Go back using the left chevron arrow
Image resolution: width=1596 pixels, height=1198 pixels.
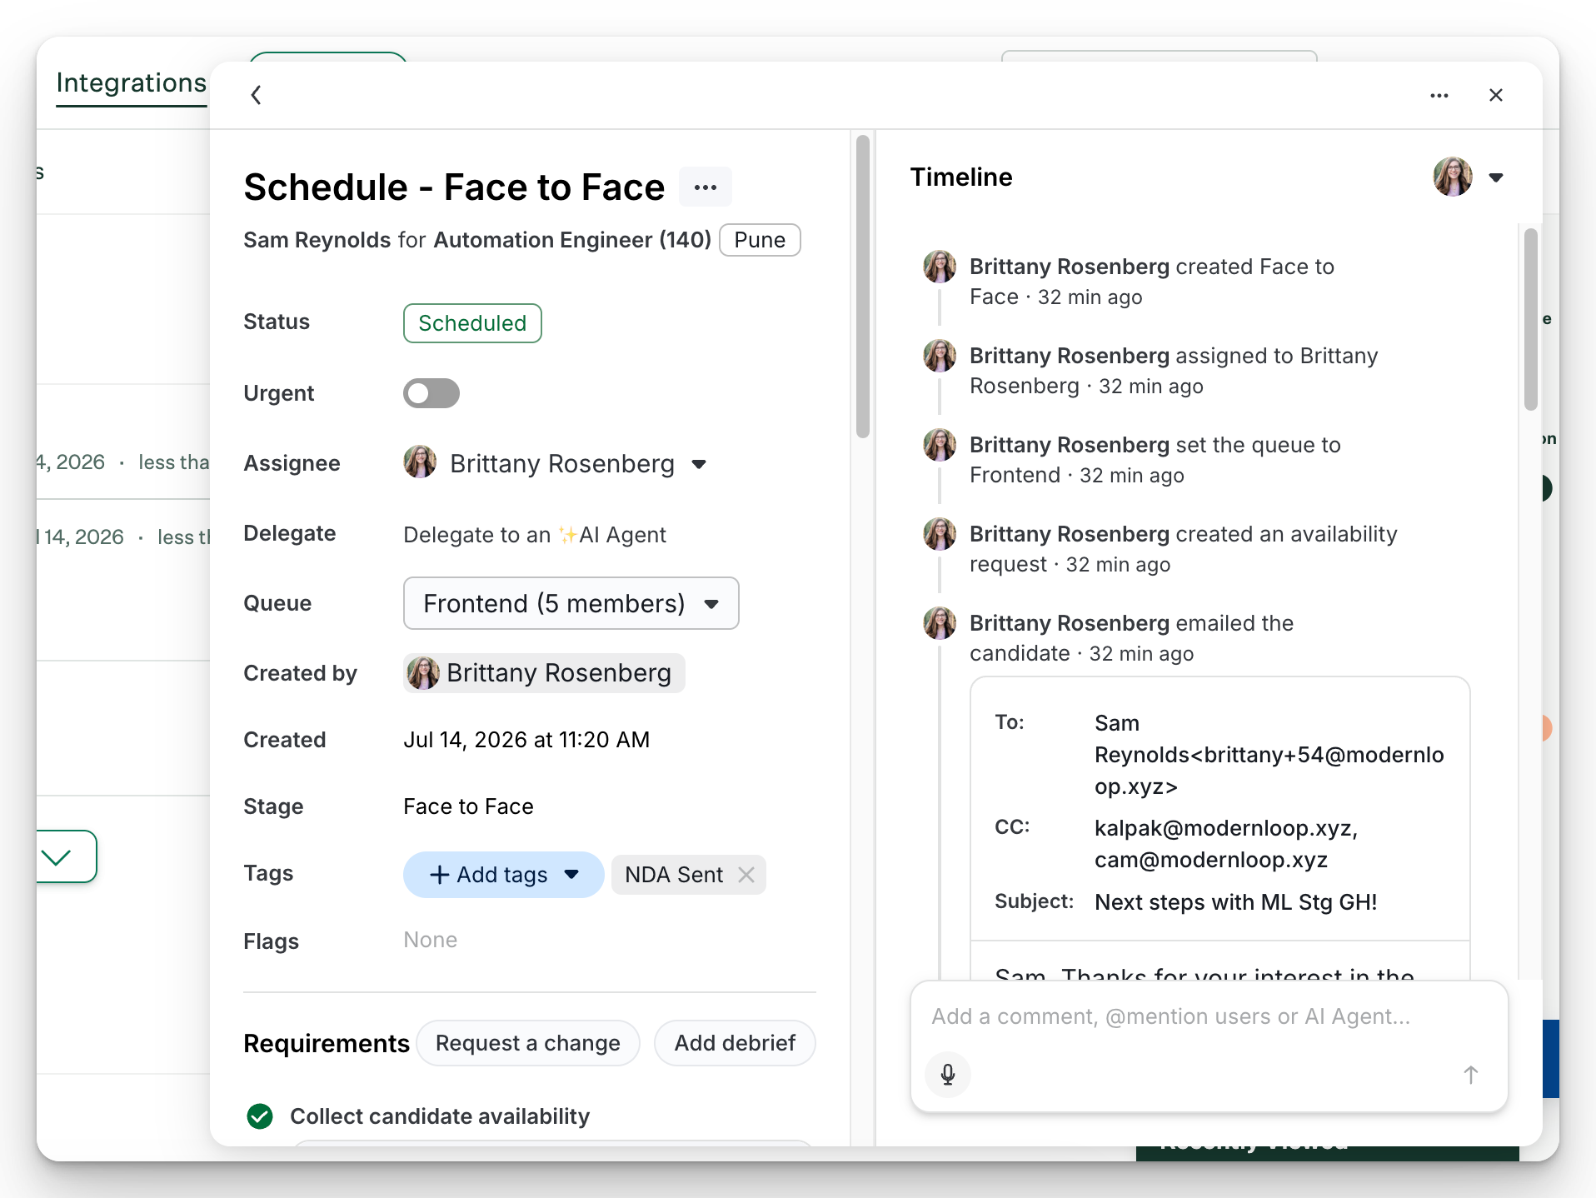pyautogui.click(x=257, y=95)
